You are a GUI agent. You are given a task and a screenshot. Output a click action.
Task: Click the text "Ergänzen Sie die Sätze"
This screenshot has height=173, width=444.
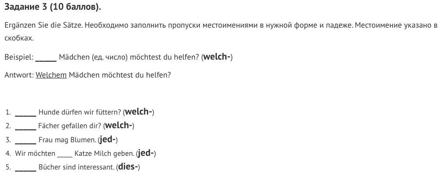(43, 26)
